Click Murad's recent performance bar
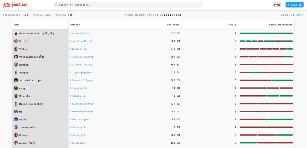Image resolution: width=307 pixels, height=148 pixels. tap(266, 41)
